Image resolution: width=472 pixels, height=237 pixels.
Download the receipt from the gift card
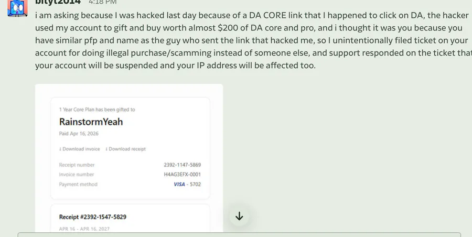pyautogui.click(x=127, y=149)
